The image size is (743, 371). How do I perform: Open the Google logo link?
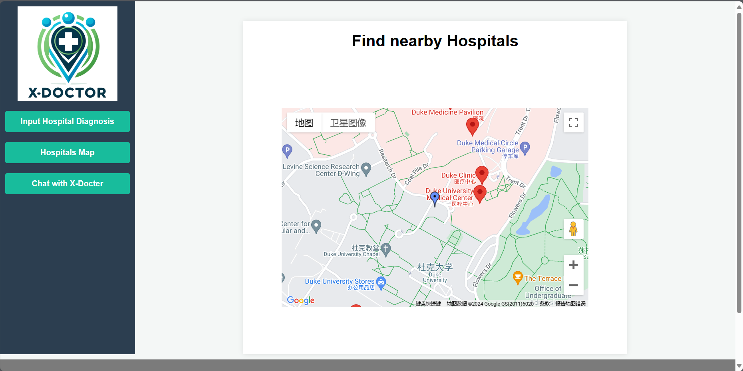pos(301,300)
